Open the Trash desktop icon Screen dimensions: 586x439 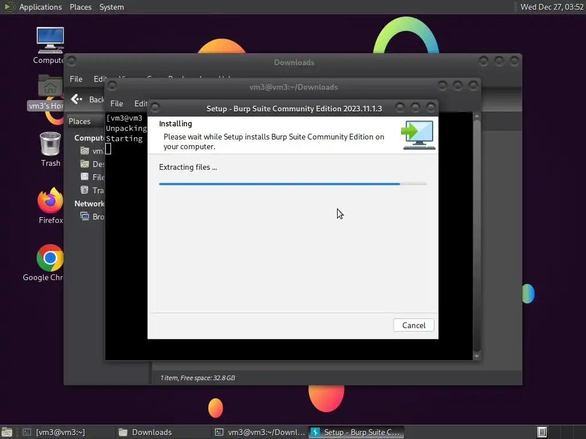50,149
